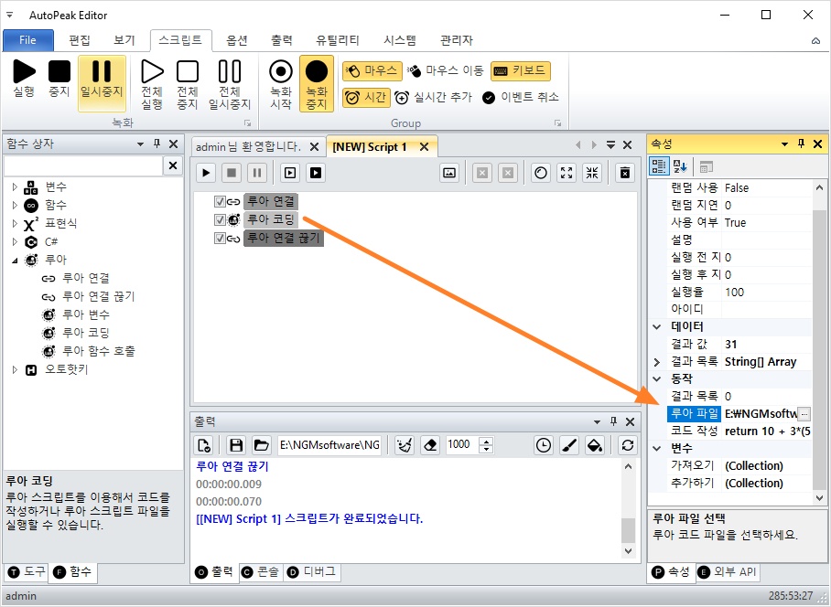The width and height of the screenshot is (831, 607).
Task: Toggle 마우스 recording option
Action: pos(372,71)
